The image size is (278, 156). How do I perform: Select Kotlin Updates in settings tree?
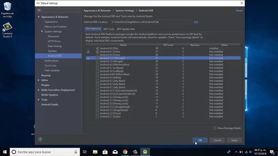(50, 95)
